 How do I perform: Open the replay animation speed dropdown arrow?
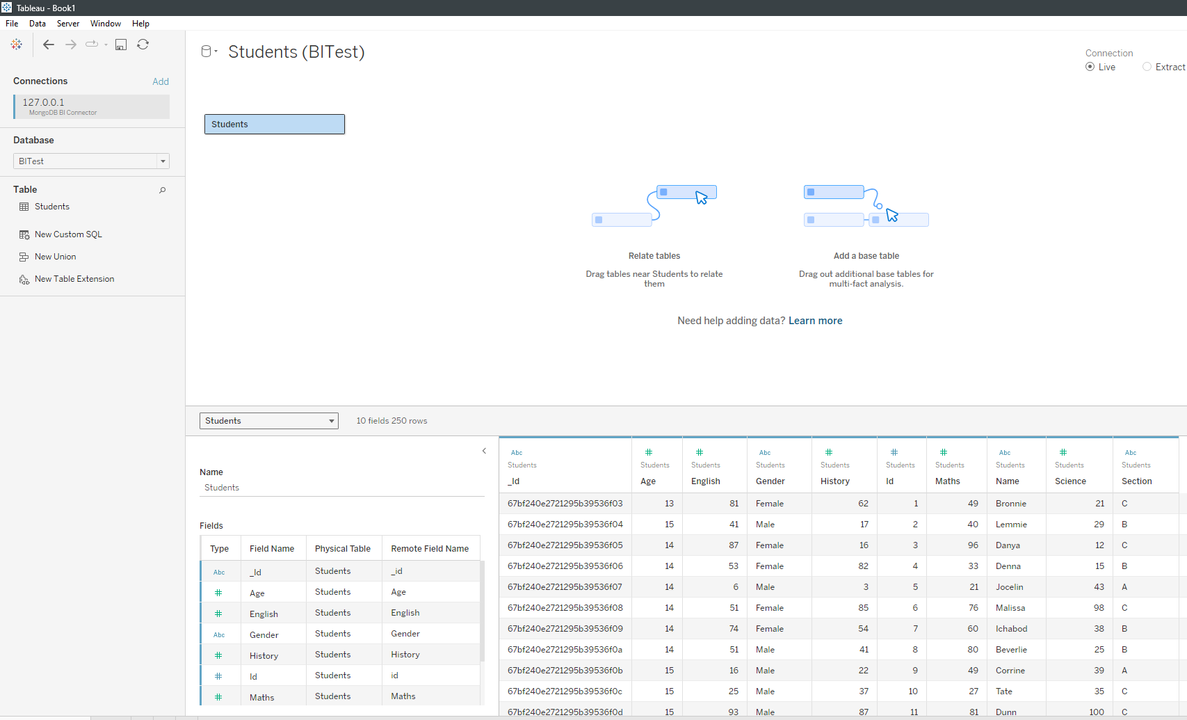pos(106,45)
